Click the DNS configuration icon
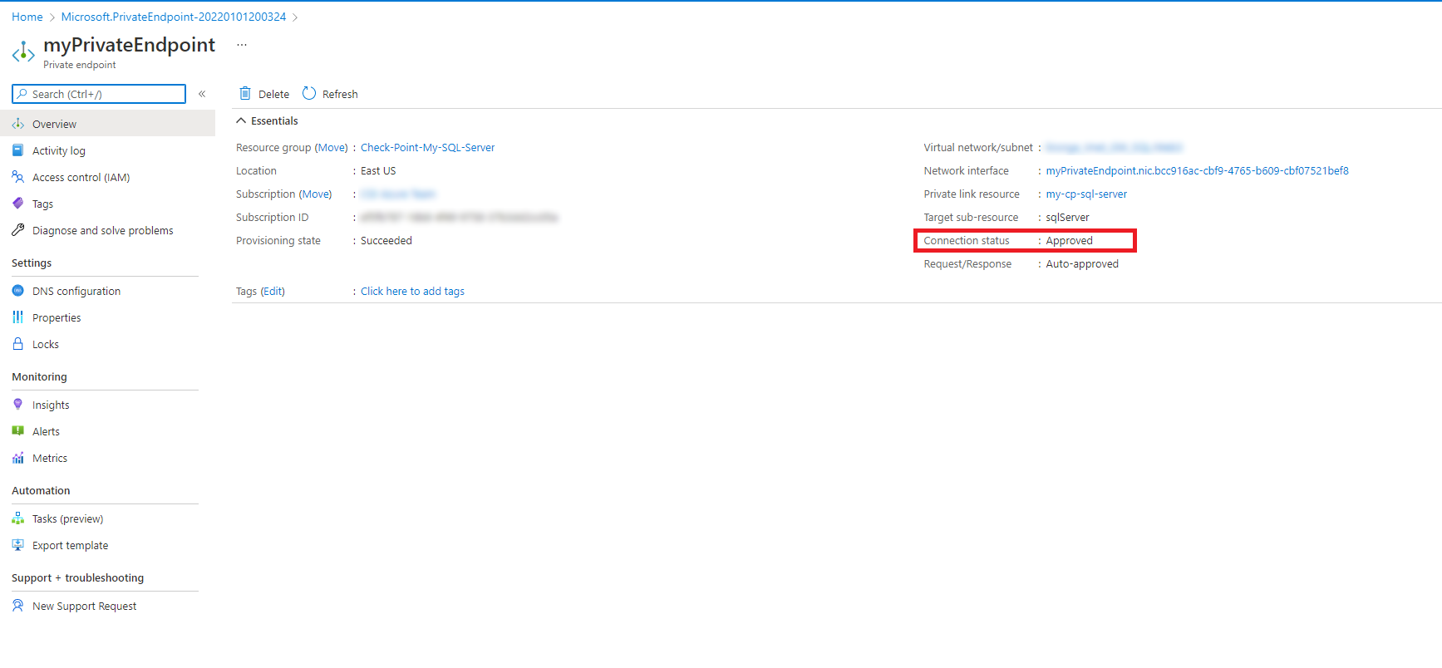Viewport: 1442px width, 668px height. (18, 291)
